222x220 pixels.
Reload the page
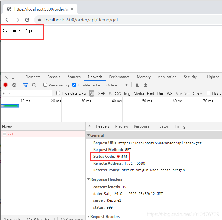(27, 20)
